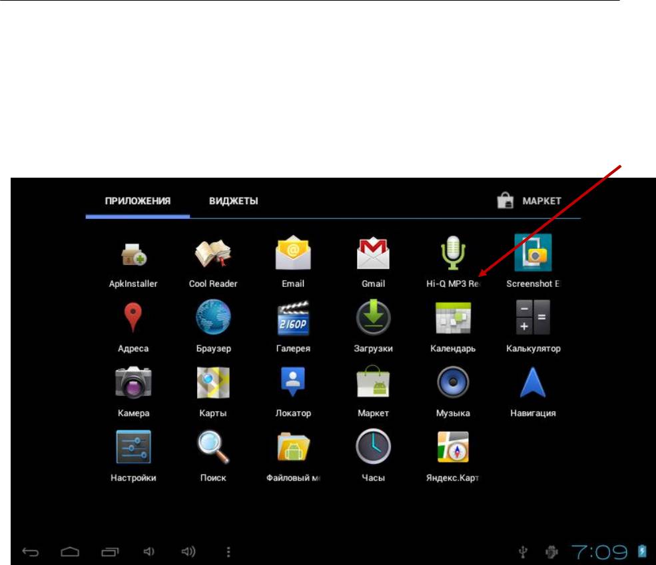Open the Email app icon
Screen dimensions: 656x565
click(293, 255)
